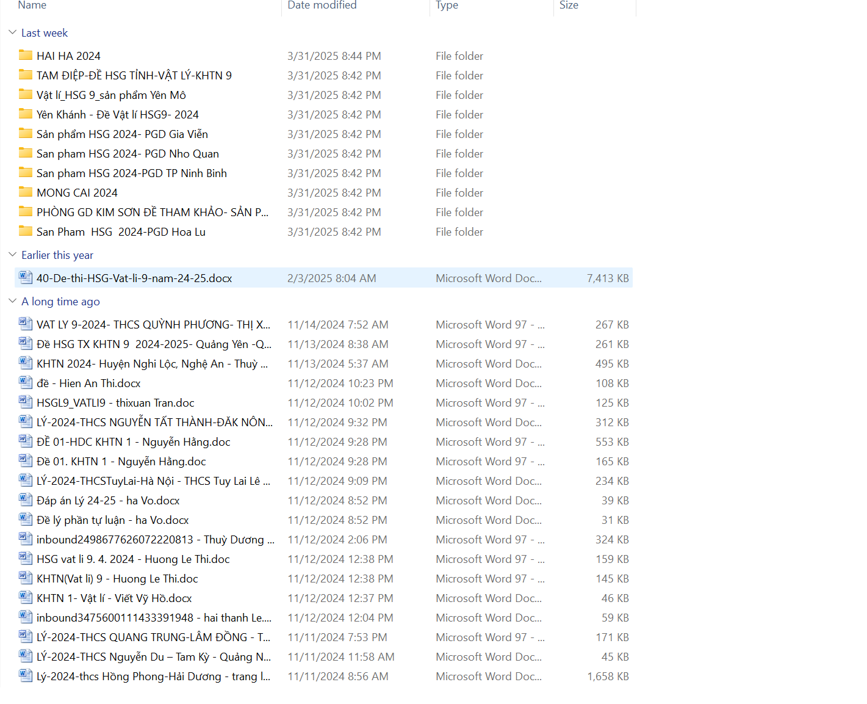867x704 pixels.
Task: Click the MONG CAI 2024 folder icon
Action: point(26,192)
